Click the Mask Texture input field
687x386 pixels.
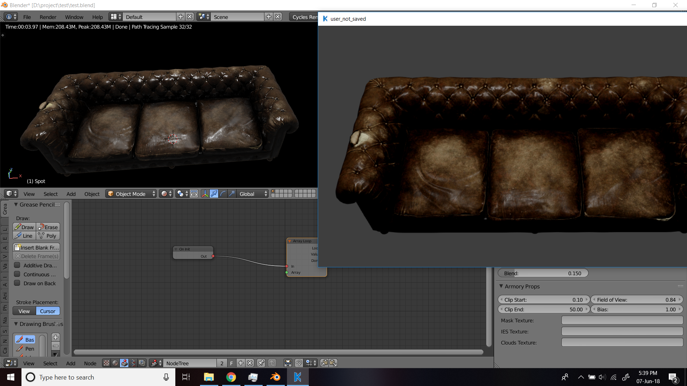click(622, 320)
